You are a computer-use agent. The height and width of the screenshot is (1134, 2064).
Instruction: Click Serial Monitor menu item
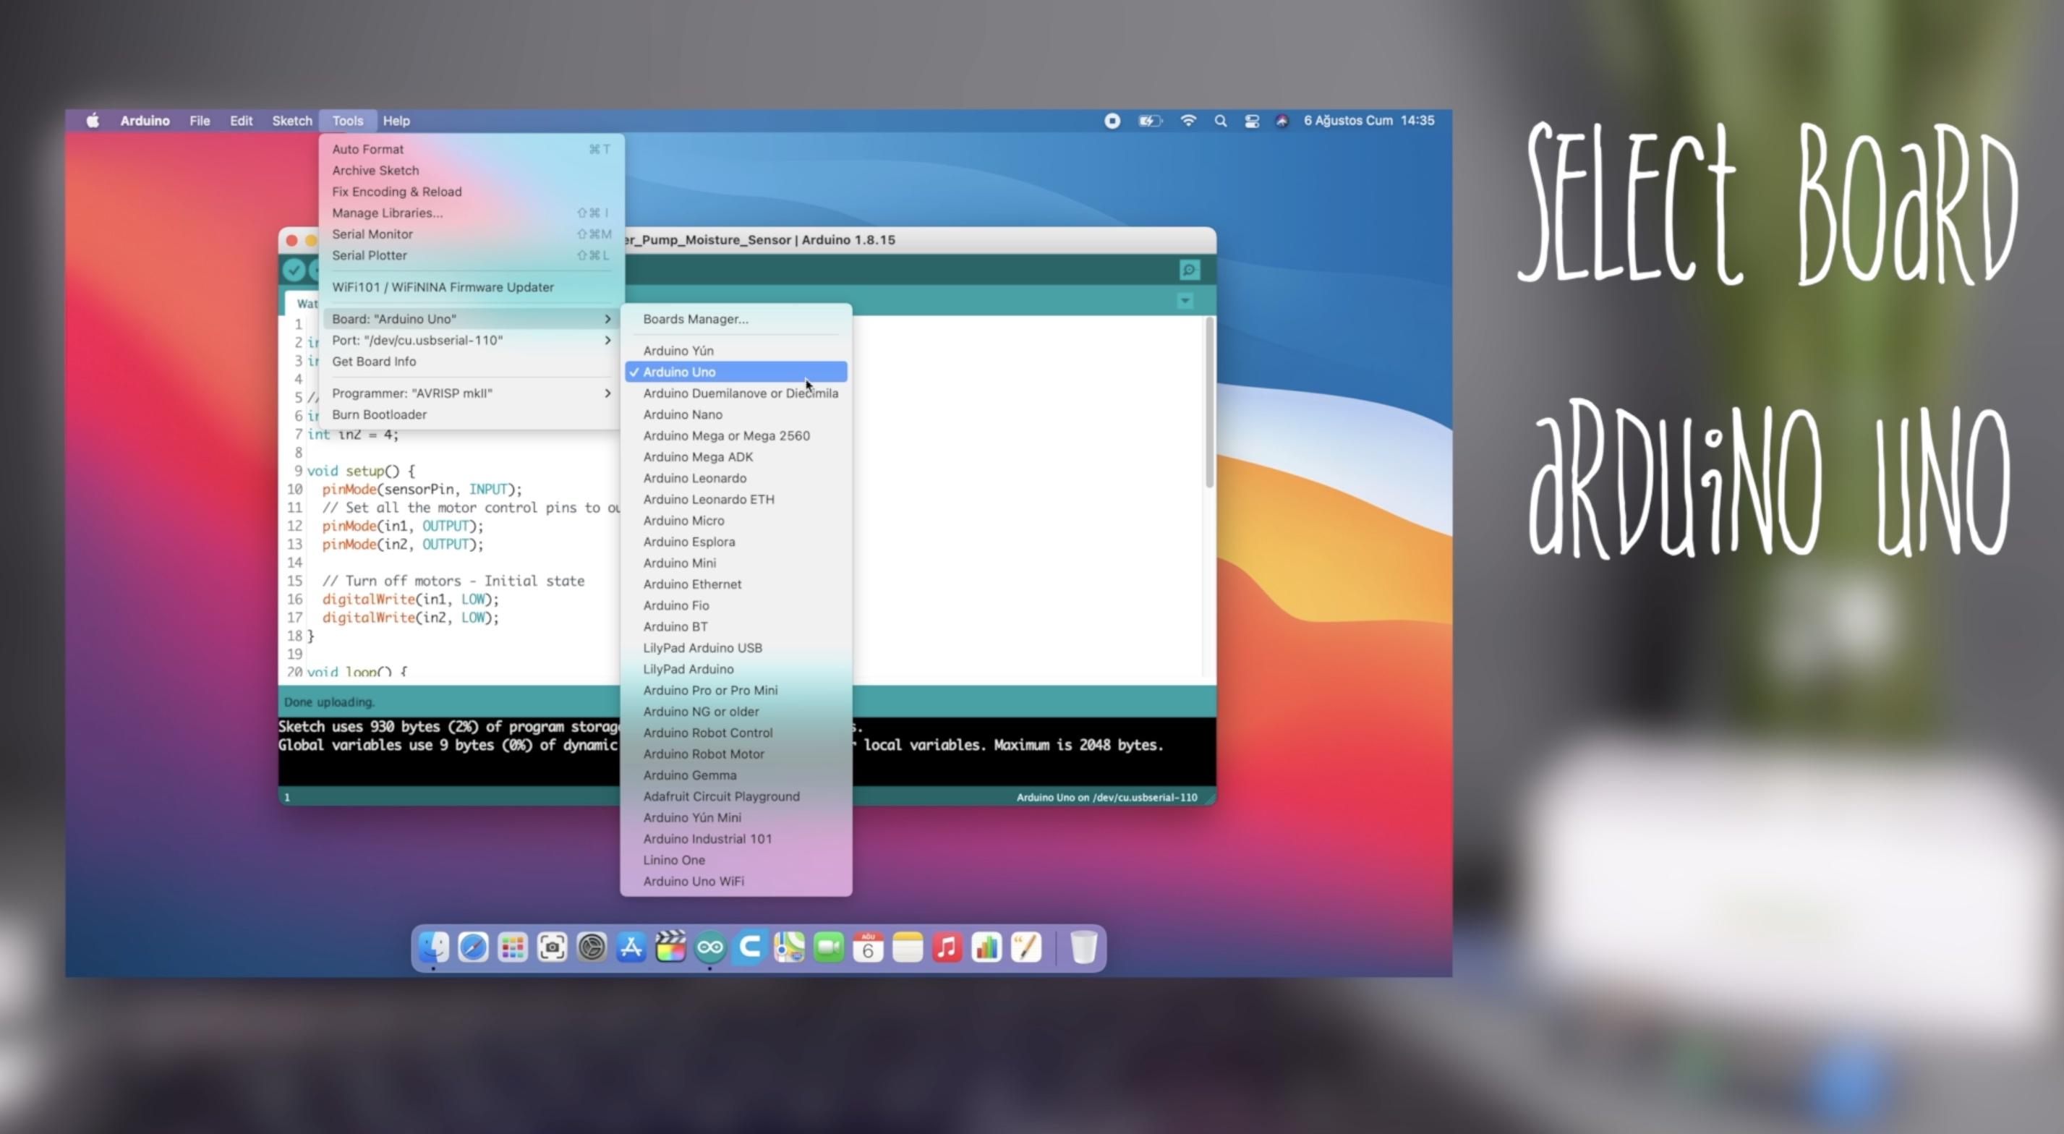pos(372,233)
